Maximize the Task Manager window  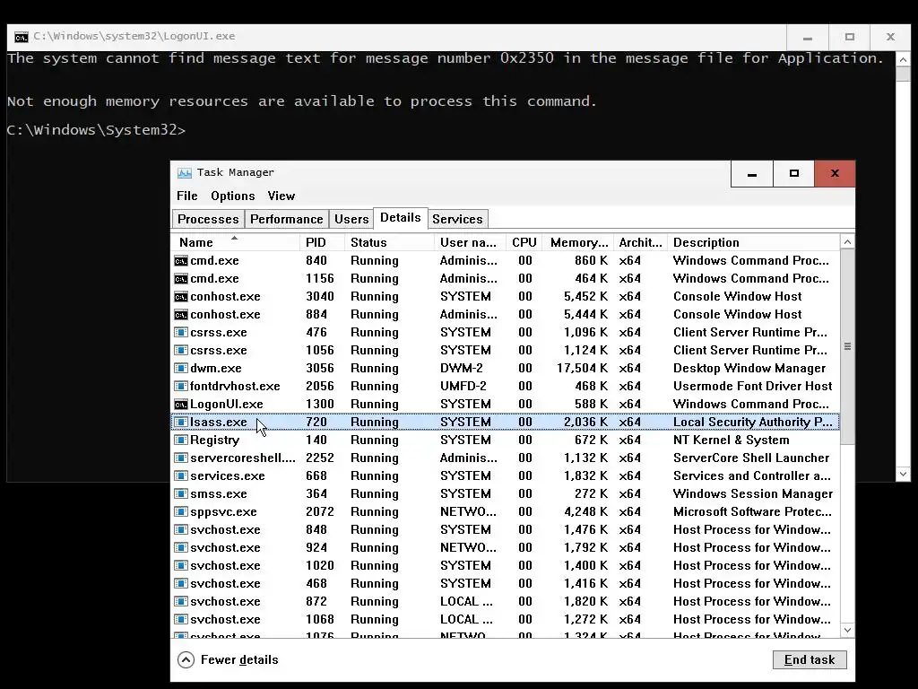coord(794,174)
